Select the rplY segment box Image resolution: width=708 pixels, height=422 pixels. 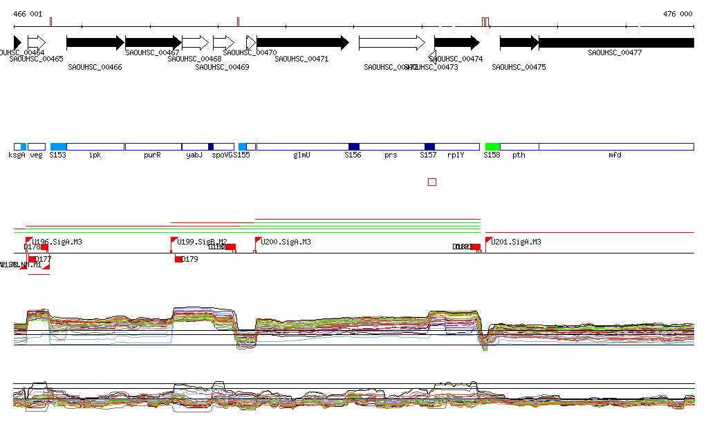(x=457, y=147)
